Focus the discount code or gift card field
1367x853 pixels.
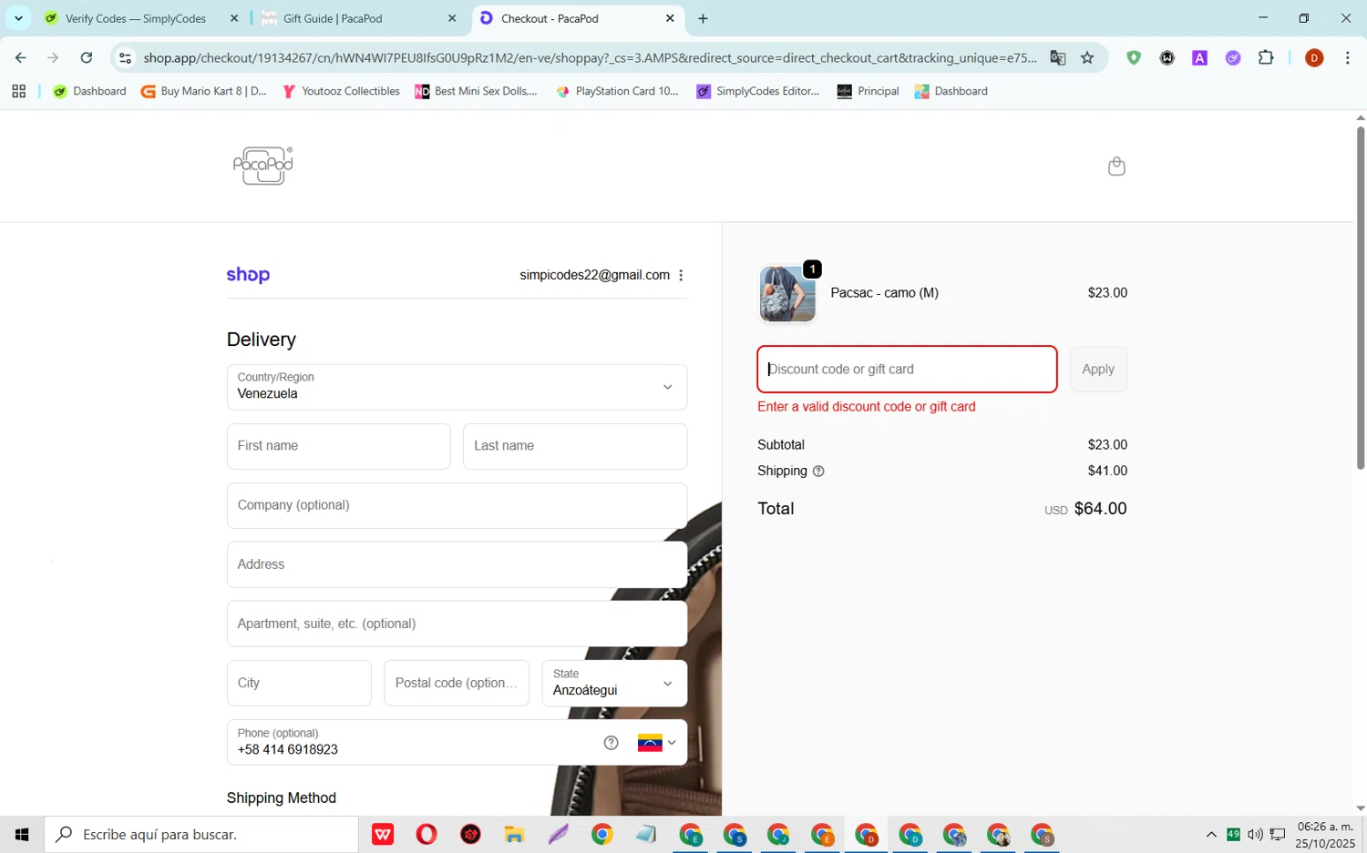click(907, 370)
